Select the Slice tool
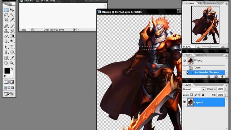 [x=12, y=19]
